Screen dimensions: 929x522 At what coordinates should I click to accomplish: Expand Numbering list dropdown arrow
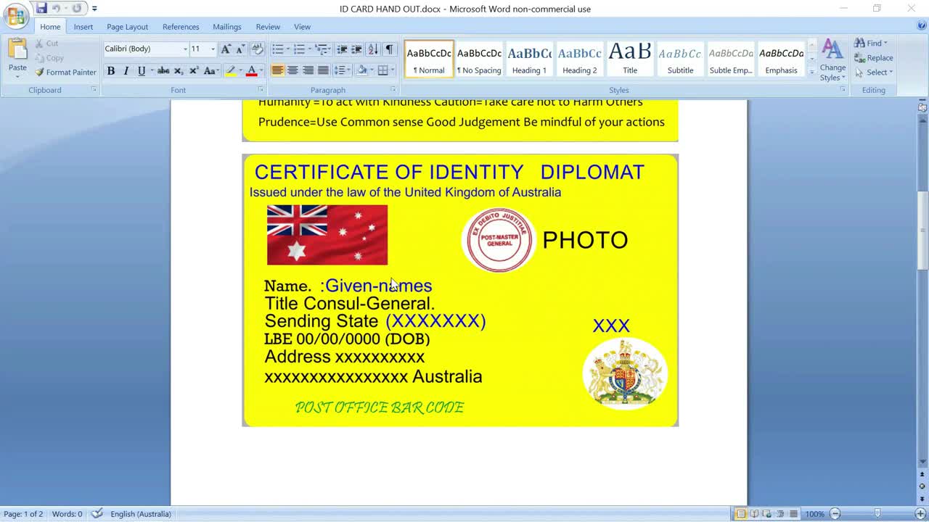tap(309, 49)
